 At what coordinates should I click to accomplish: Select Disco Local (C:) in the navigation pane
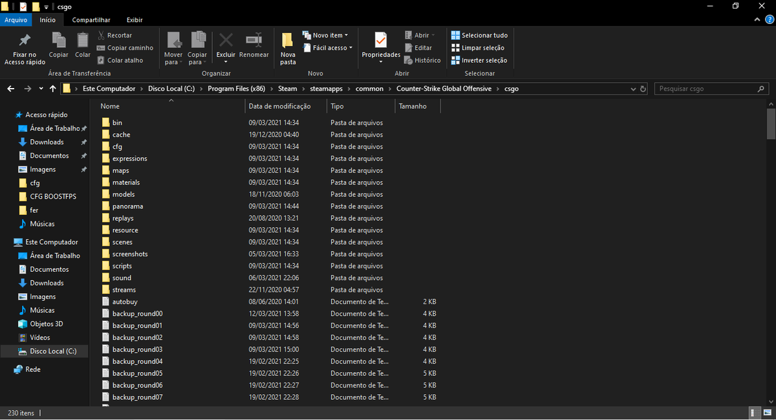(x=53, y=351)
